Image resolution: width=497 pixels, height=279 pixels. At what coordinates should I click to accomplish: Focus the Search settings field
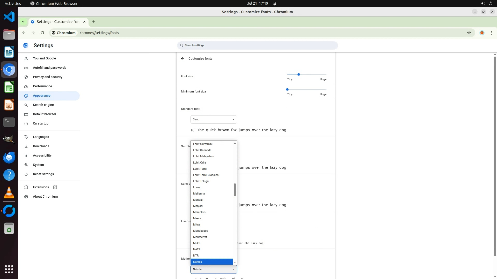tap(258, 45)
